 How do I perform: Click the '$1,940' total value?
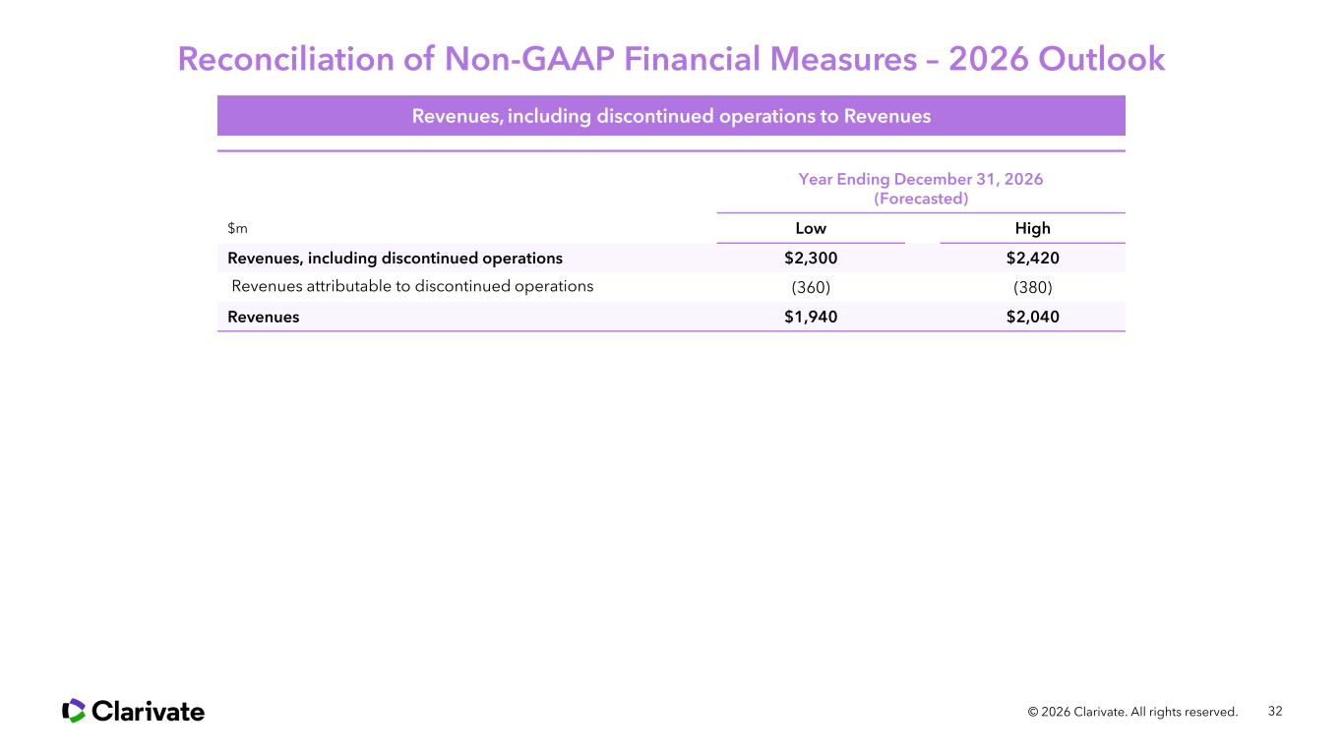tap(811, 317)
